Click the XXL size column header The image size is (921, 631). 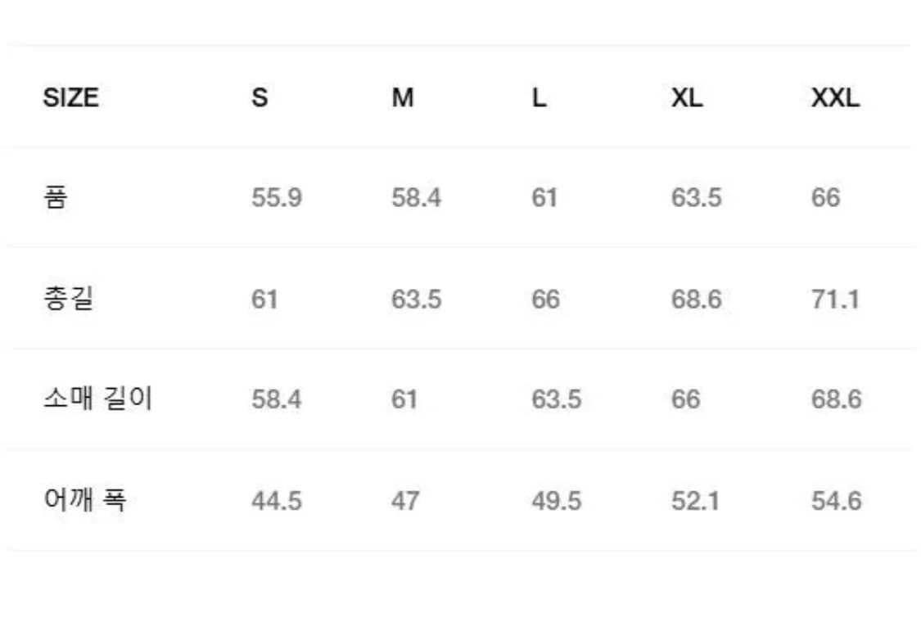835,98
